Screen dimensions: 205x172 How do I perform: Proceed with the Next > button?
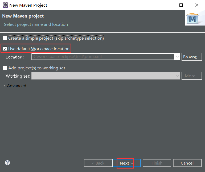point(126,163)
